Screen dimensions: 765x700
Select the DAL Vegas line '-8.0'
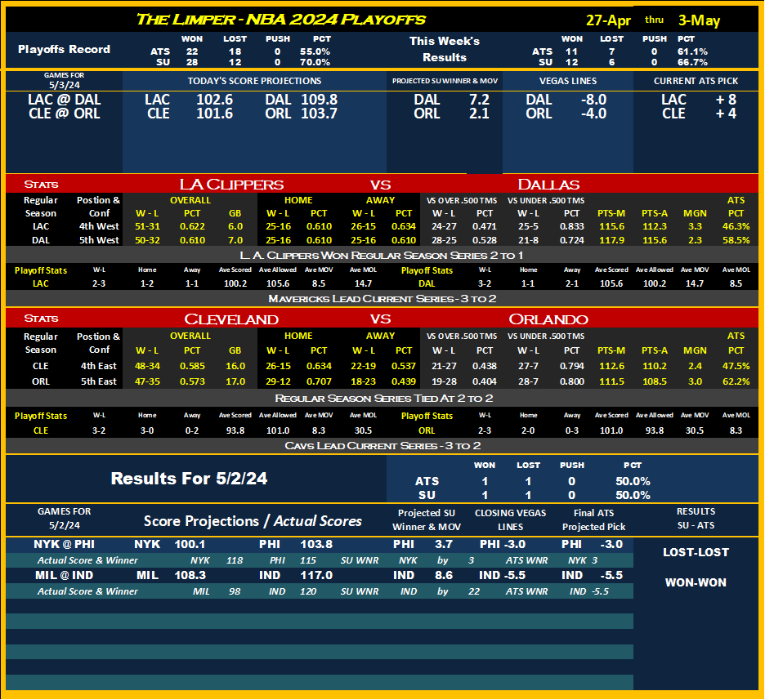(593, 100)
